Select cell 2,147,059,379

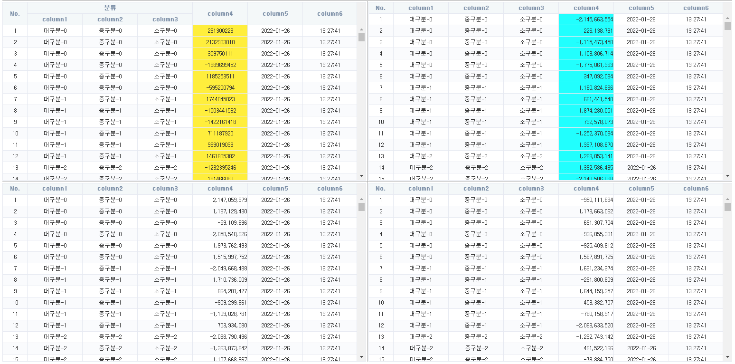(x=220, y=200)
